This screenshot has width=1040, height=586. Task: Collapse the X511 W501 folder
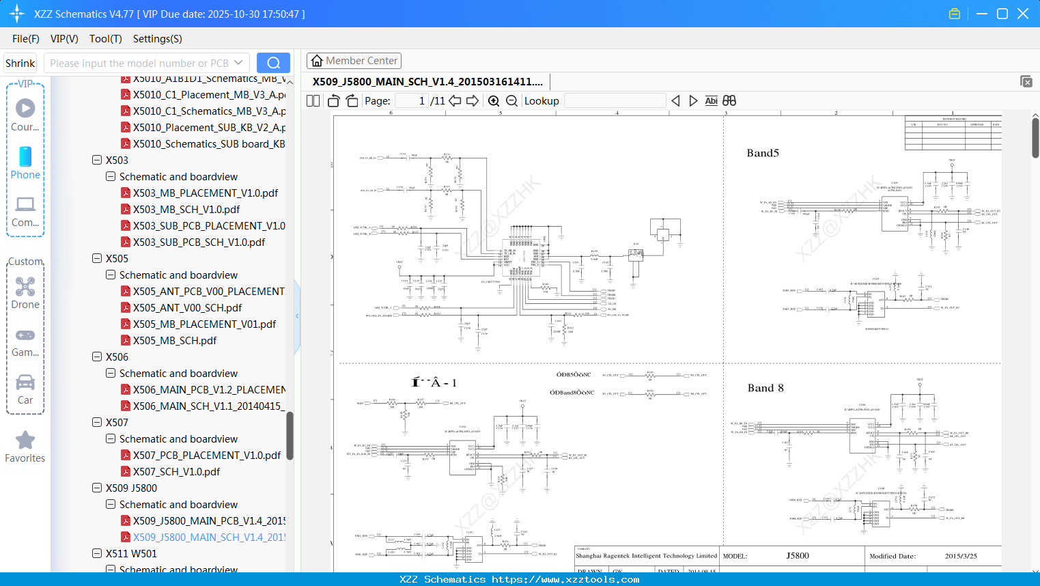coord(97,554)
